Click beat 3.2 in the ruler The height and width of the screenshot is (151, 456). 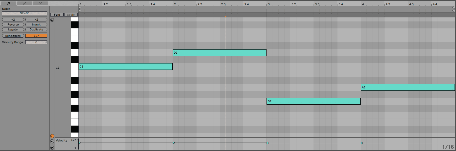point(294,4)
